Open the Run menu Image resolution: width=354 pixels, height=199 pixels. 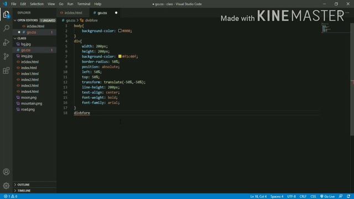(x=70, y=4)
